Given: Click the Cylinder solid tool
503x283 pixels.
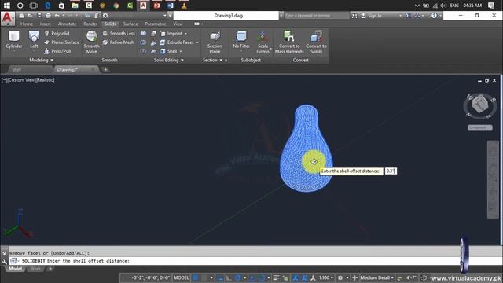Looking at the screenshot, I should (14, 40).
